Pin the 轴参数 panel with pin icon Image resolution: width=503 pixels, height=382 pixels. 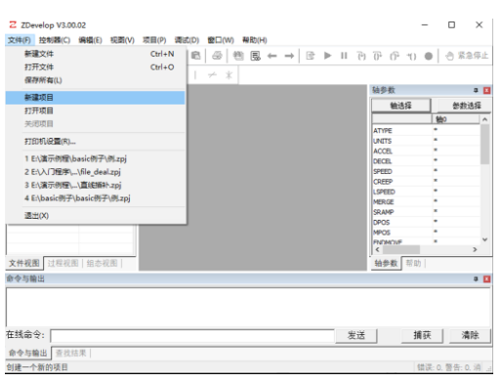[x=476, y=90]
